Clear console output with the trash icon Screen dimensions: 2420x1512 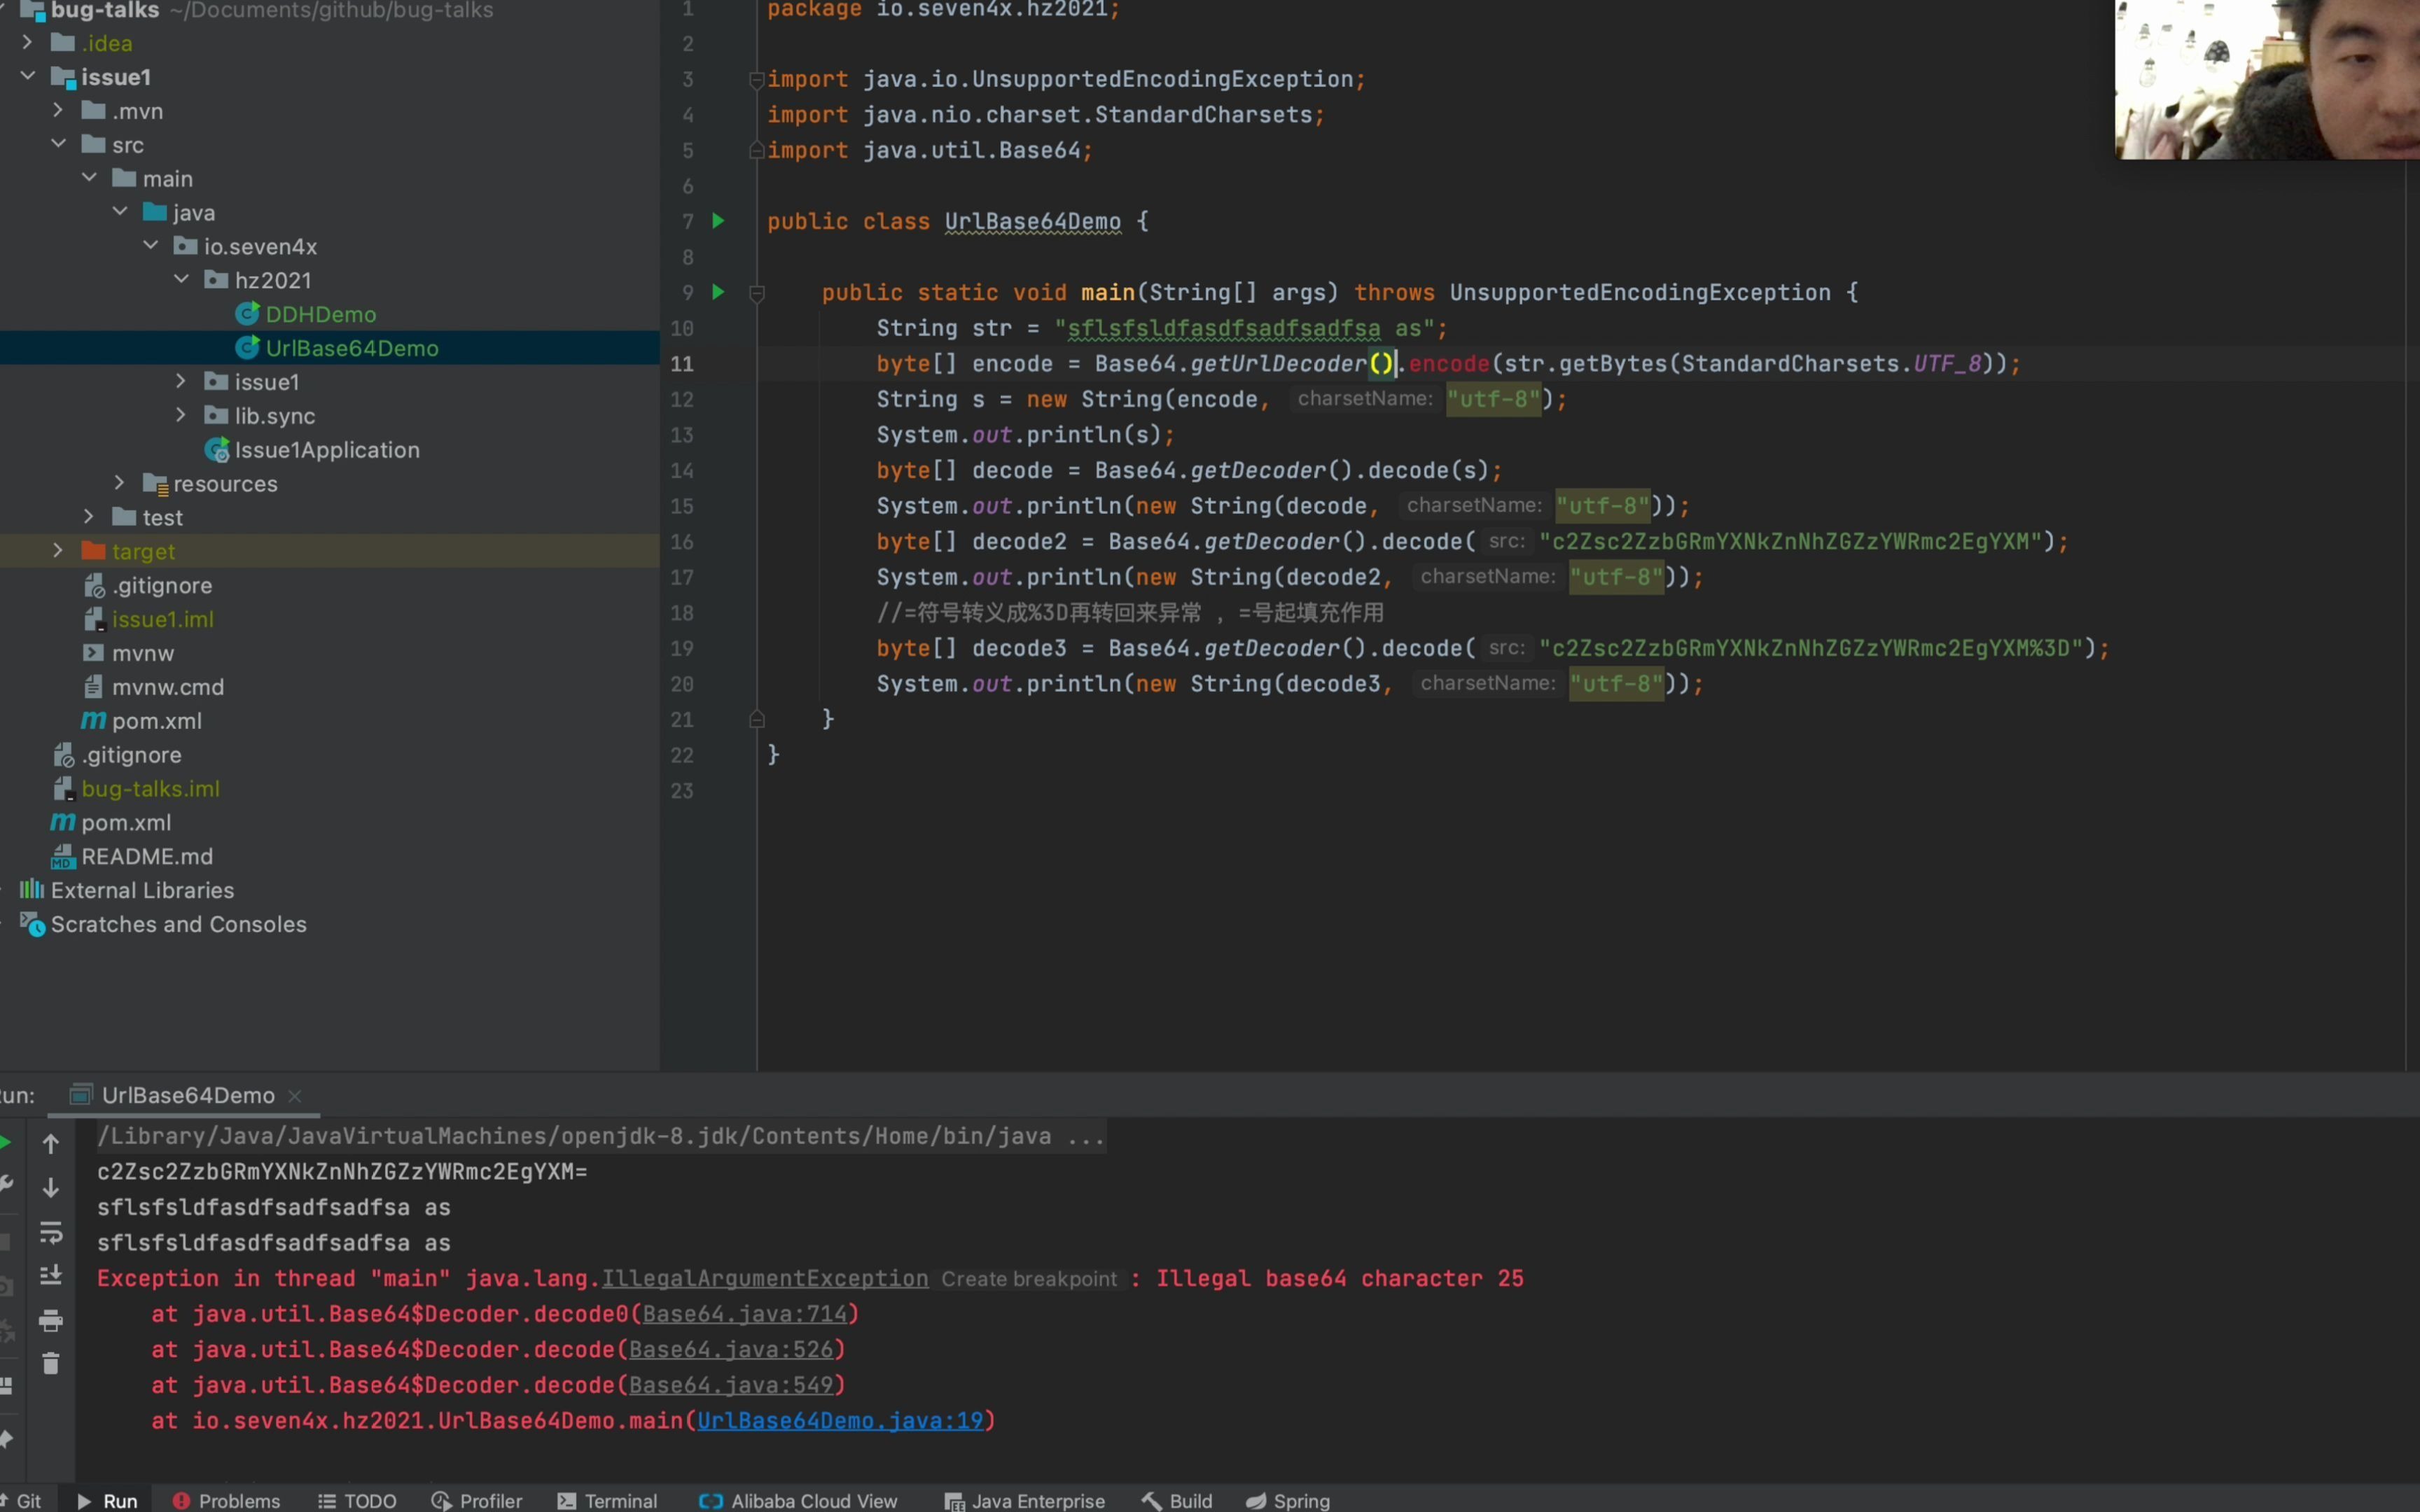51,1364
